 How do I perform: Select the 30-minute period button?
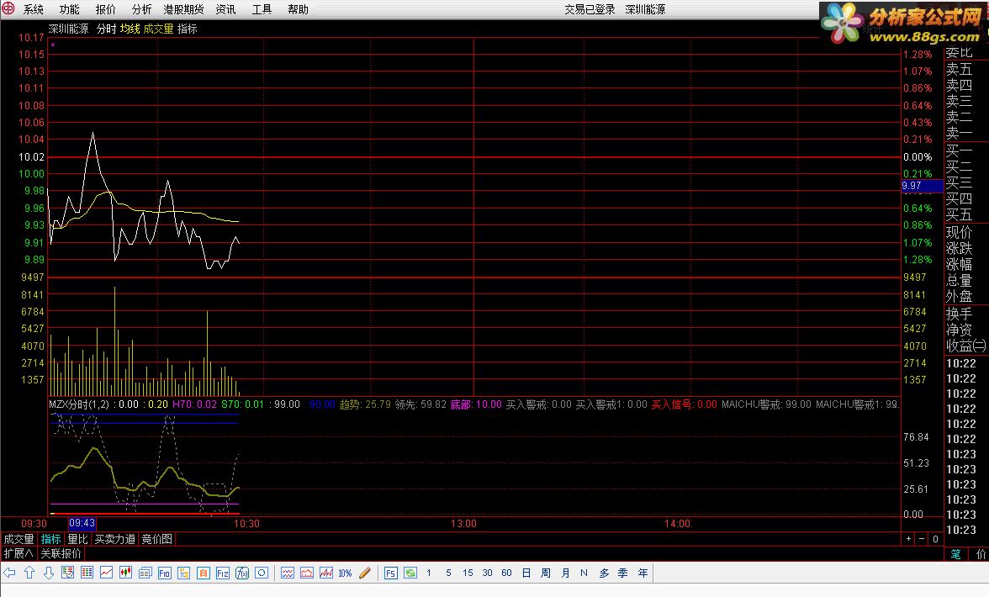coord(487,573)
